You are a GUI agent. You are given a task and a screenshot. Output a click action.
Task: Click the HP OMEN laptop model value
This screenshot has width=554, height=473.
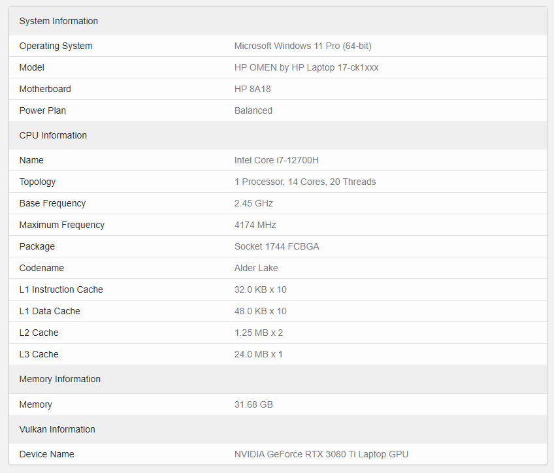pos(306,67)
